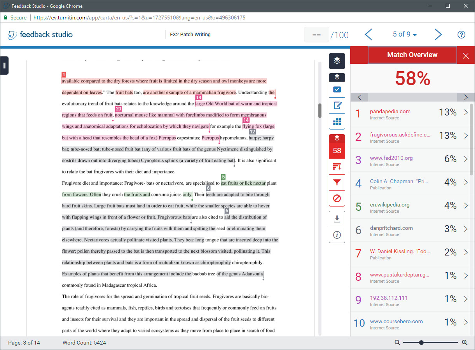The height and width of the screenshot is (350, 475).
Task: Click the 3% value for danpritchard.com
Action: point(451,229)
